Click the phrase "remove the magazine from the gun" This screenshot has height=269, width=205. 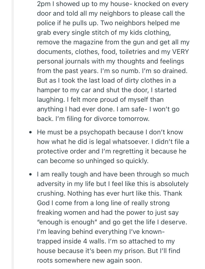pyautogui.click(x=83, y=43)
